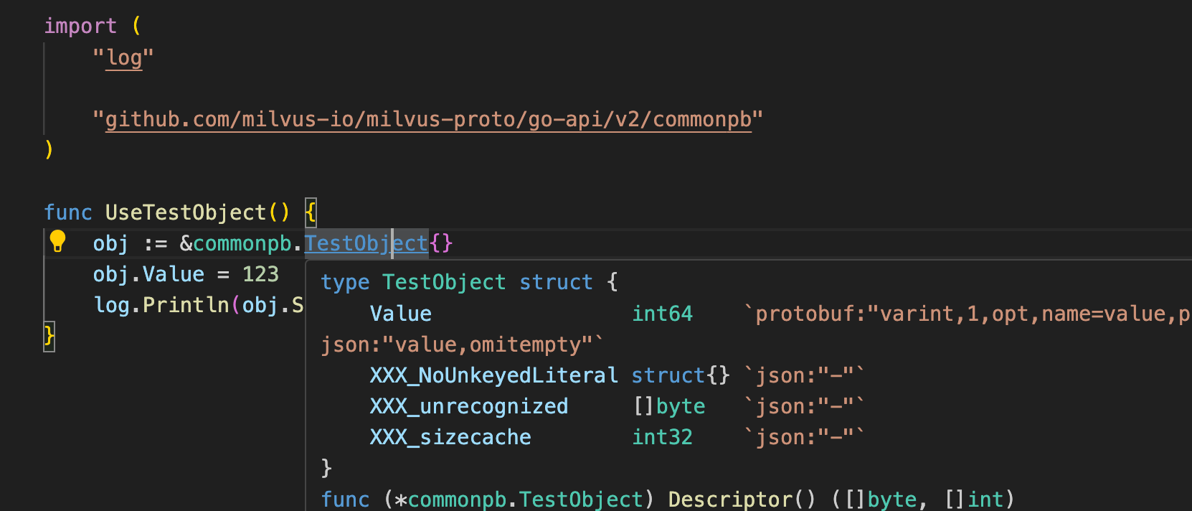Open the "log" import link

(123, 57)
